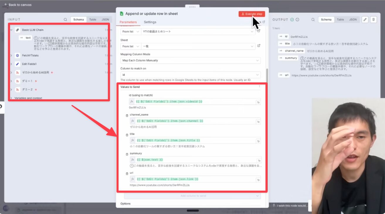Delete the channel_name column trash icon
Viewport: 385px width, 214px height.
(127, 116)
